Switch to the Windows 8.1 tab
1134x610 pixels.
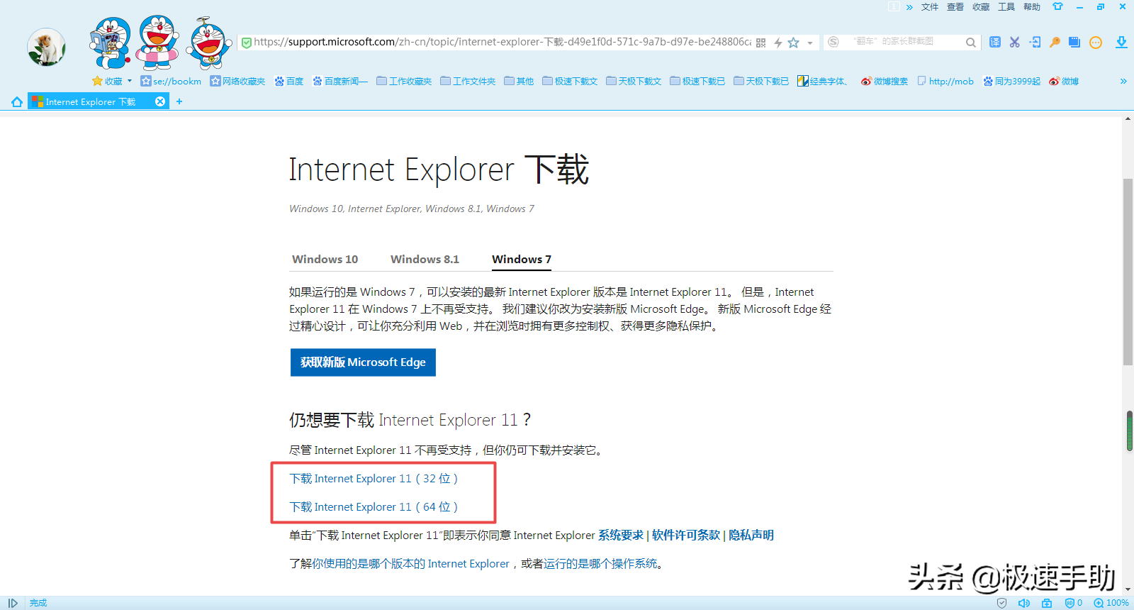(x=425, y=260)
